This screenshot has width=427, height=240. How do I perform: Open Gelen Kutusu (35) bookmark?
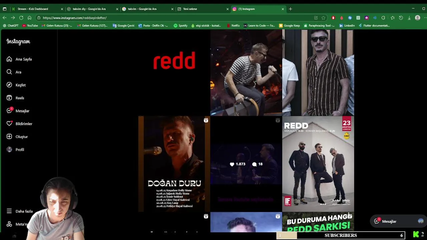[57, 25]
